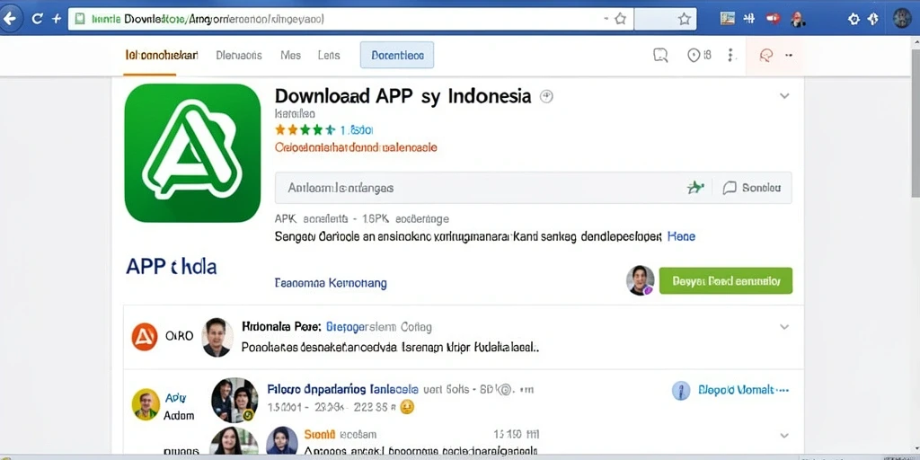Open the blue Bteıogersiem link
This screenshot has height=460, width=920.
359,327
